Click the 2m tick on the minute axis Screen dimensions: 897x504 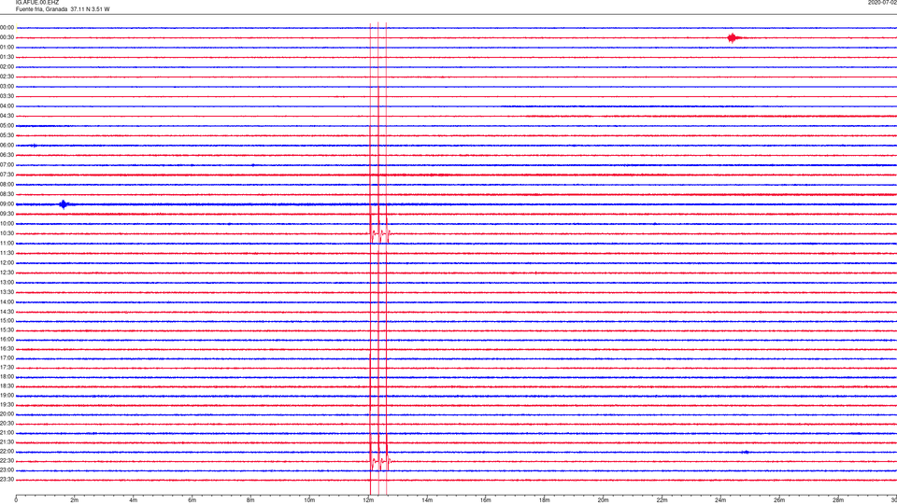click(x=75, y=500)
